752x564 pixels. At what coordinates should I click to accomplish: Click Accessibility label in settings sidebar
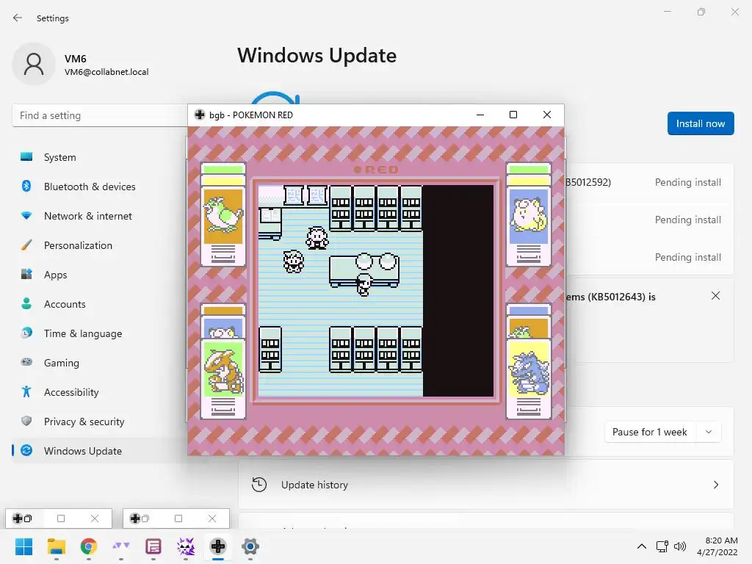(x=71, y=392)
